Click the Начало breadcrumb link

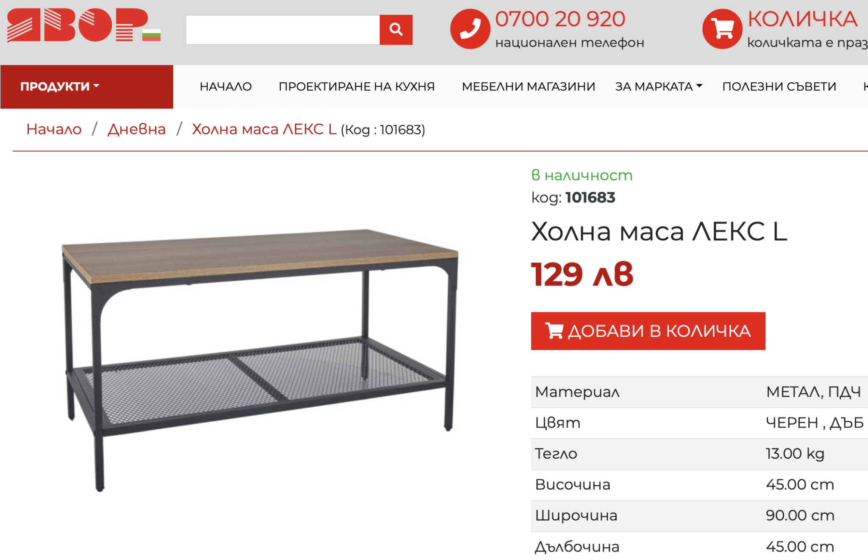click(54, 129)
